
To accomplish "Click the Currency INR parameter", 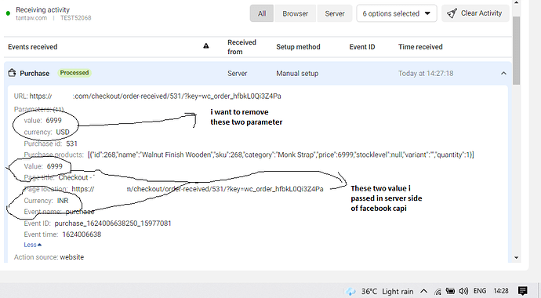I will tap(46, 201).
